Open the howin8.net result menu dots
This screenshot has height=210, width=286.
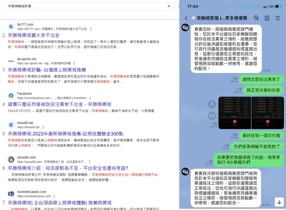point(43,127)
